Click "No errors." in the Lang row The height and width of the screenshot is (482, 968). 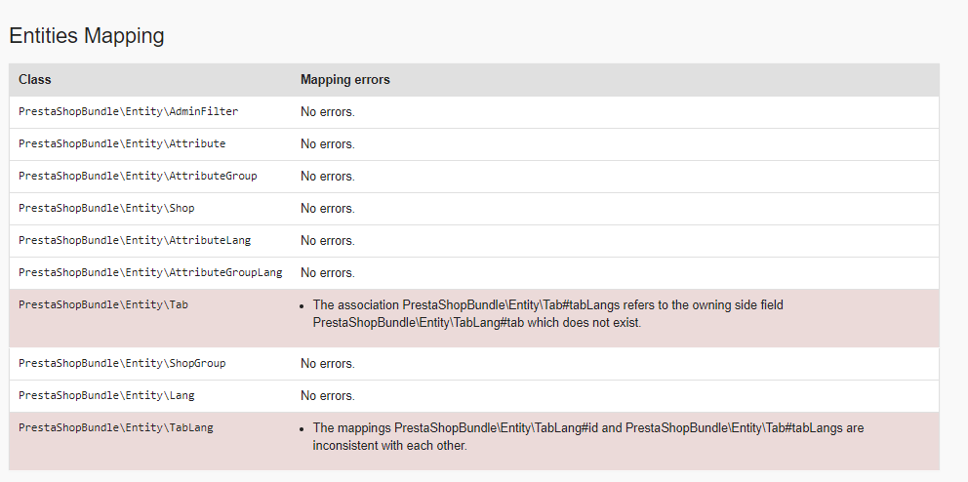click(x=327, y=395)
